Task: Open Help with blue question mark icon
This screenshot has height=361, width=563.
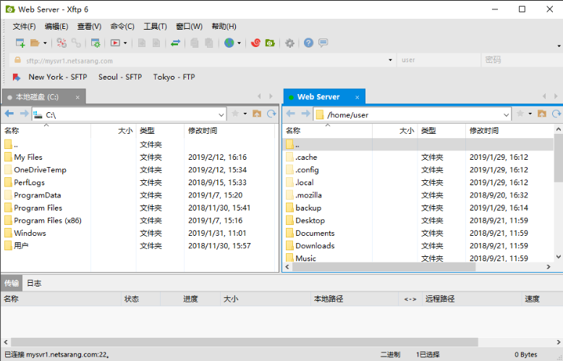Action: coord(308,43)
